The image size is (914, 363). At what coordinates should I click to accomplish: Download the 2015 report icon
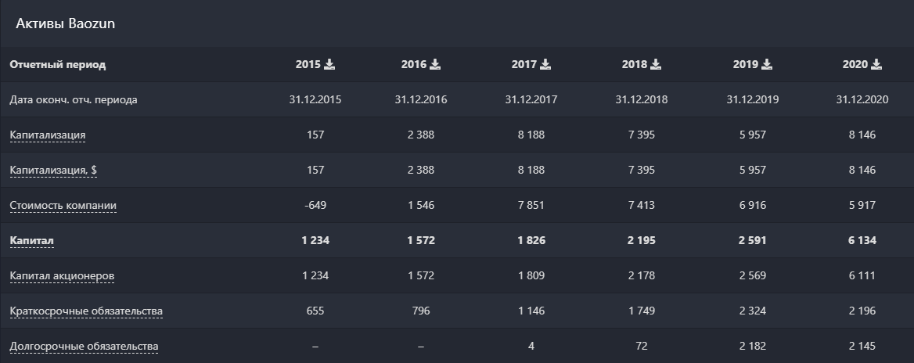329,64
